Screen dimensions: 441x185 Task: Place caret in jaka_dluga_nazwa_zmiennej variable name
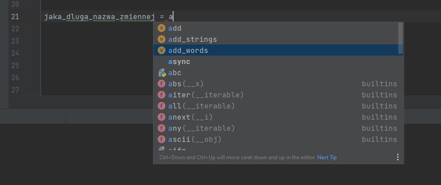[x=99, y=17]
